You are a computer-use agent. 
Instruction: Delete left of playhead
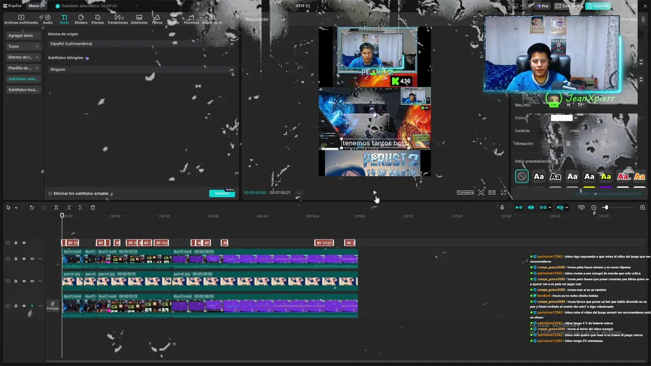pyautogui.click(x=69, y=207)
